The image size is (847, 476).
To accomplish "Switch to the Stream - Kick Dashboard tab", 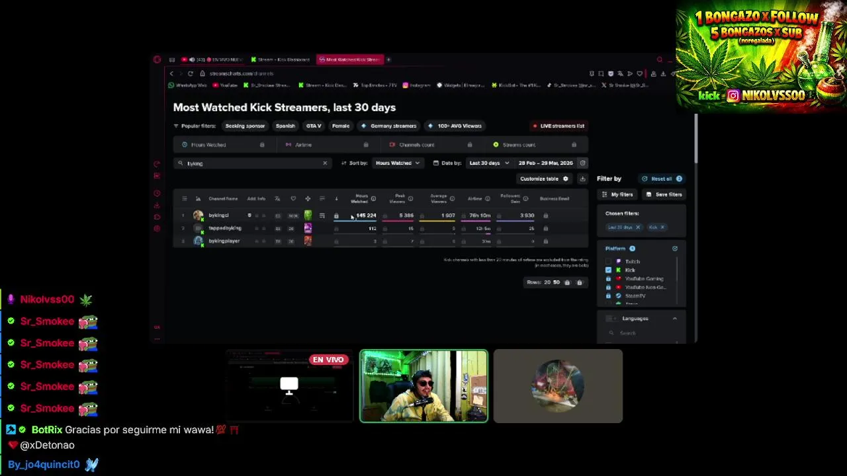I will (281, 59).
